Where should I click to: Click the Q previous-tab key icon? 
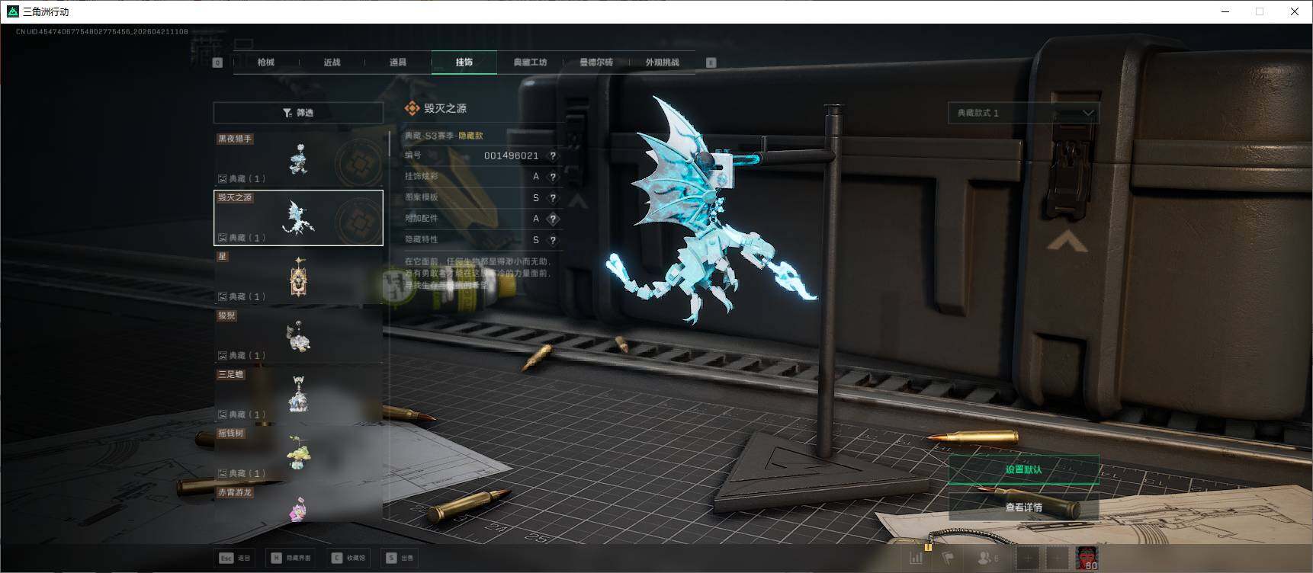coord(218,62)
